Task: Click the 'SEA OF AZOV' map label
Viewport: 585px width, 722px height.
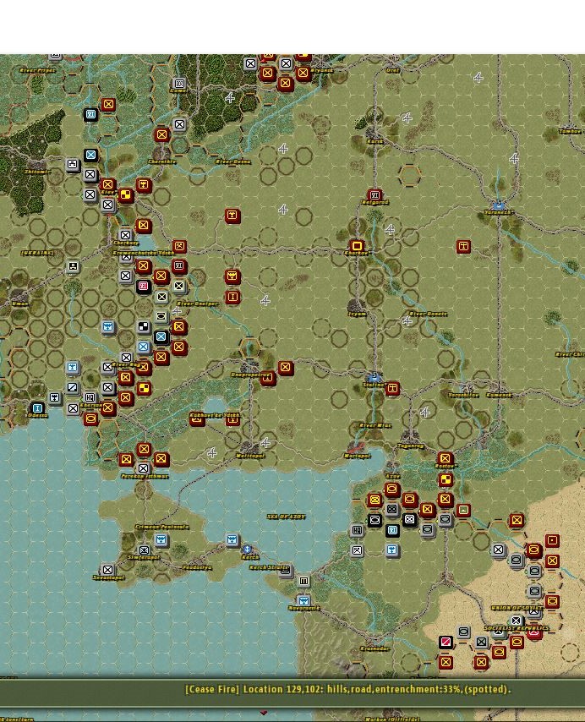Action: click(x=286, y=517)
